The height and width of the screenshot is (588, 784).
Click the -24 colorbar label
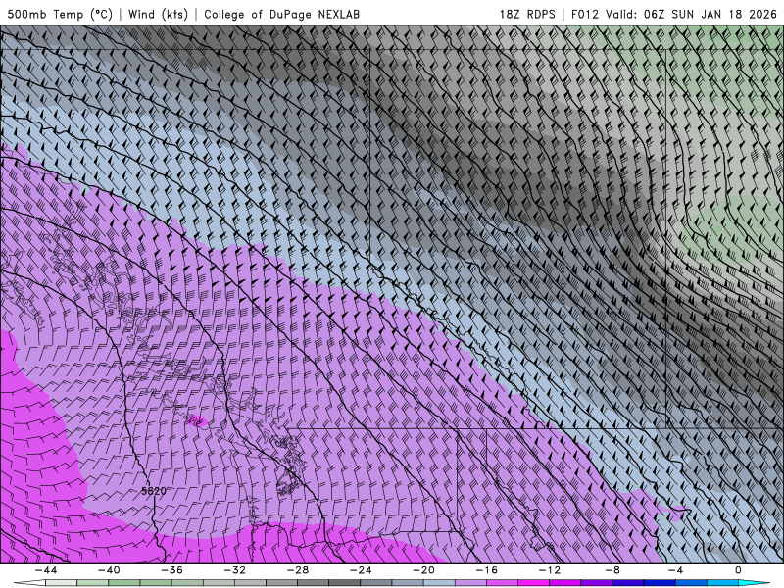click(x=361, y=570)
